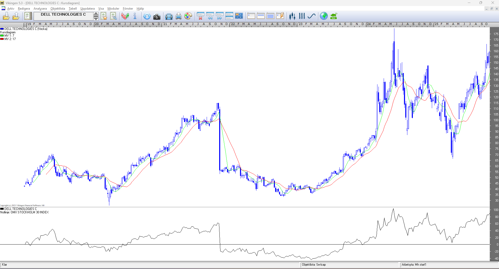
Task: Click the printer icon
Action: [178, 16]
